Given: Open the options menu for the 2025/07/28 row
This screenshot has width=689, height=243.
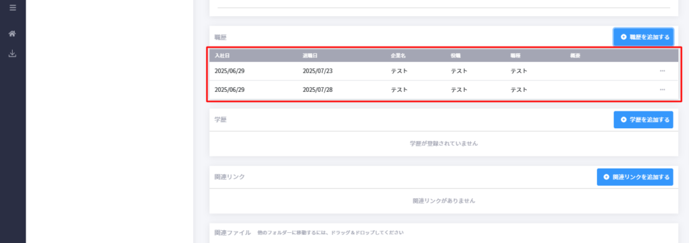Looking at the screenshot, I should click(x=662, y=90).
